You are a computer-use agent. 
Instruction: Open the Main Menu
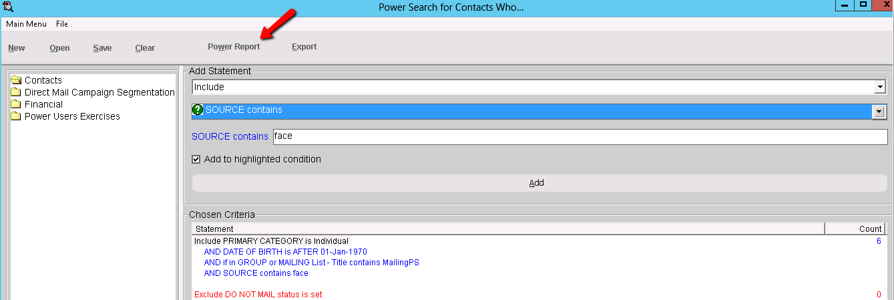point(26,23)
